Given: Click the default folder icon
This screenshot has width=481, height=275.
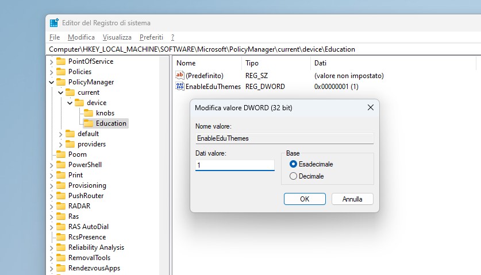Looking at the screenshot, I should point(70,134).
